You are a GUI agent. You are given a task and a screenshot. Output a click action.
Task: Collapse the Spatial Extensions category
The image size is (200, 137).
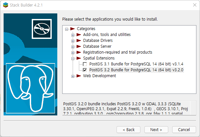coord(73,59)
